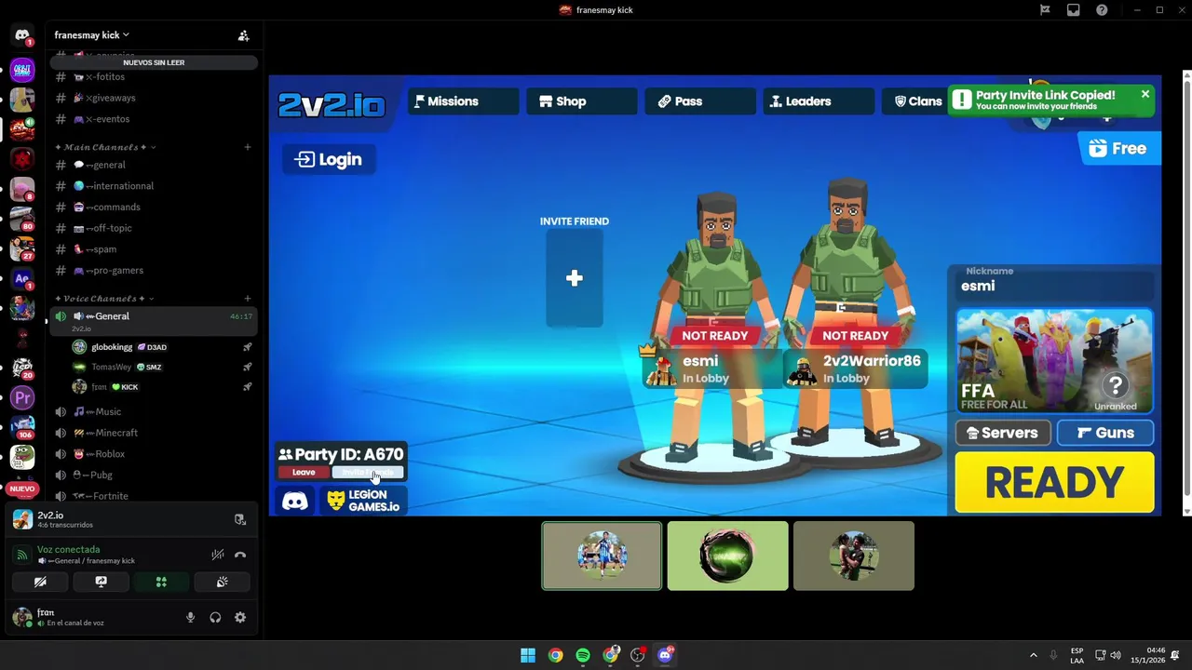Click the Login button
The image size is (1192, 670).
click(329, 159)
